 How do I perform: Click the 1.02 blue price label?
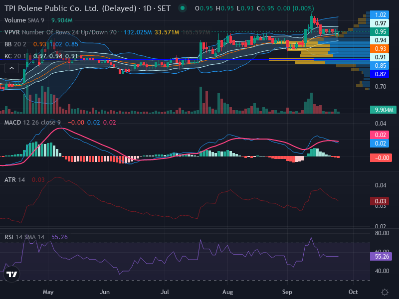point(380,15)
